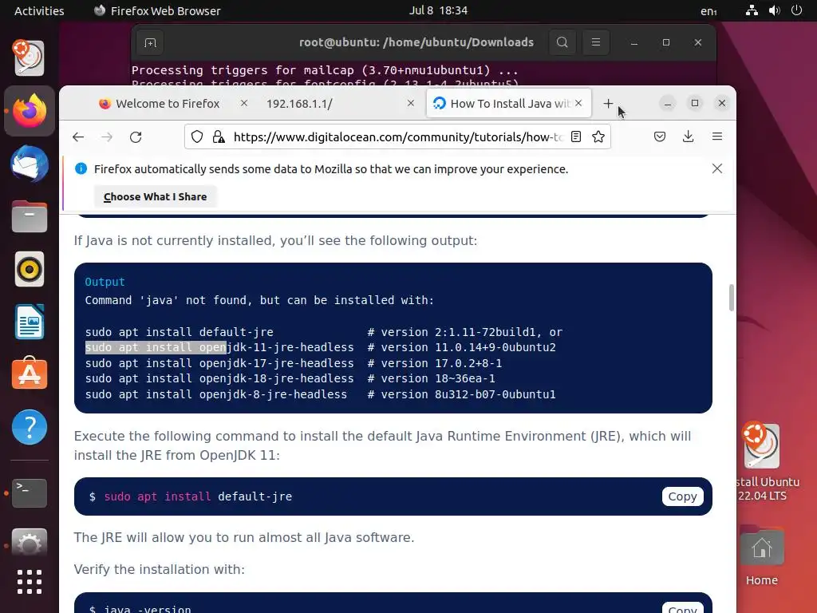Open LibreOffice Writer from dock
Screen dimensions: 817x613
click(30, 322)
